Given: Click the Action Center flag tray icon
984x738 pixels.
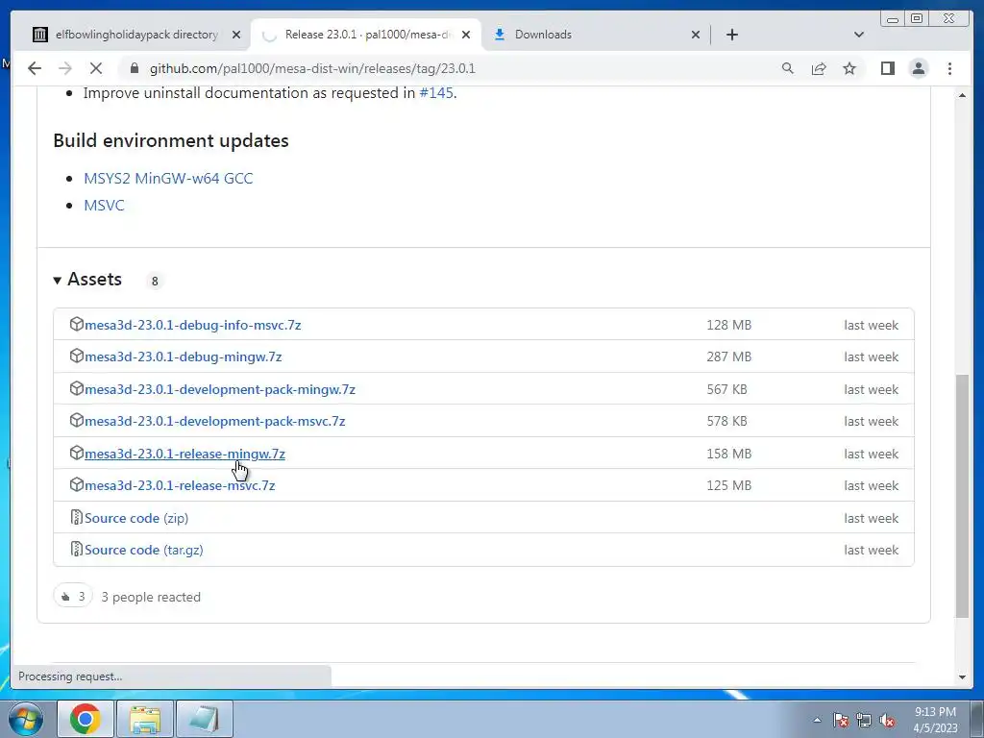Looking at the screenshot, I should (841, 720).
